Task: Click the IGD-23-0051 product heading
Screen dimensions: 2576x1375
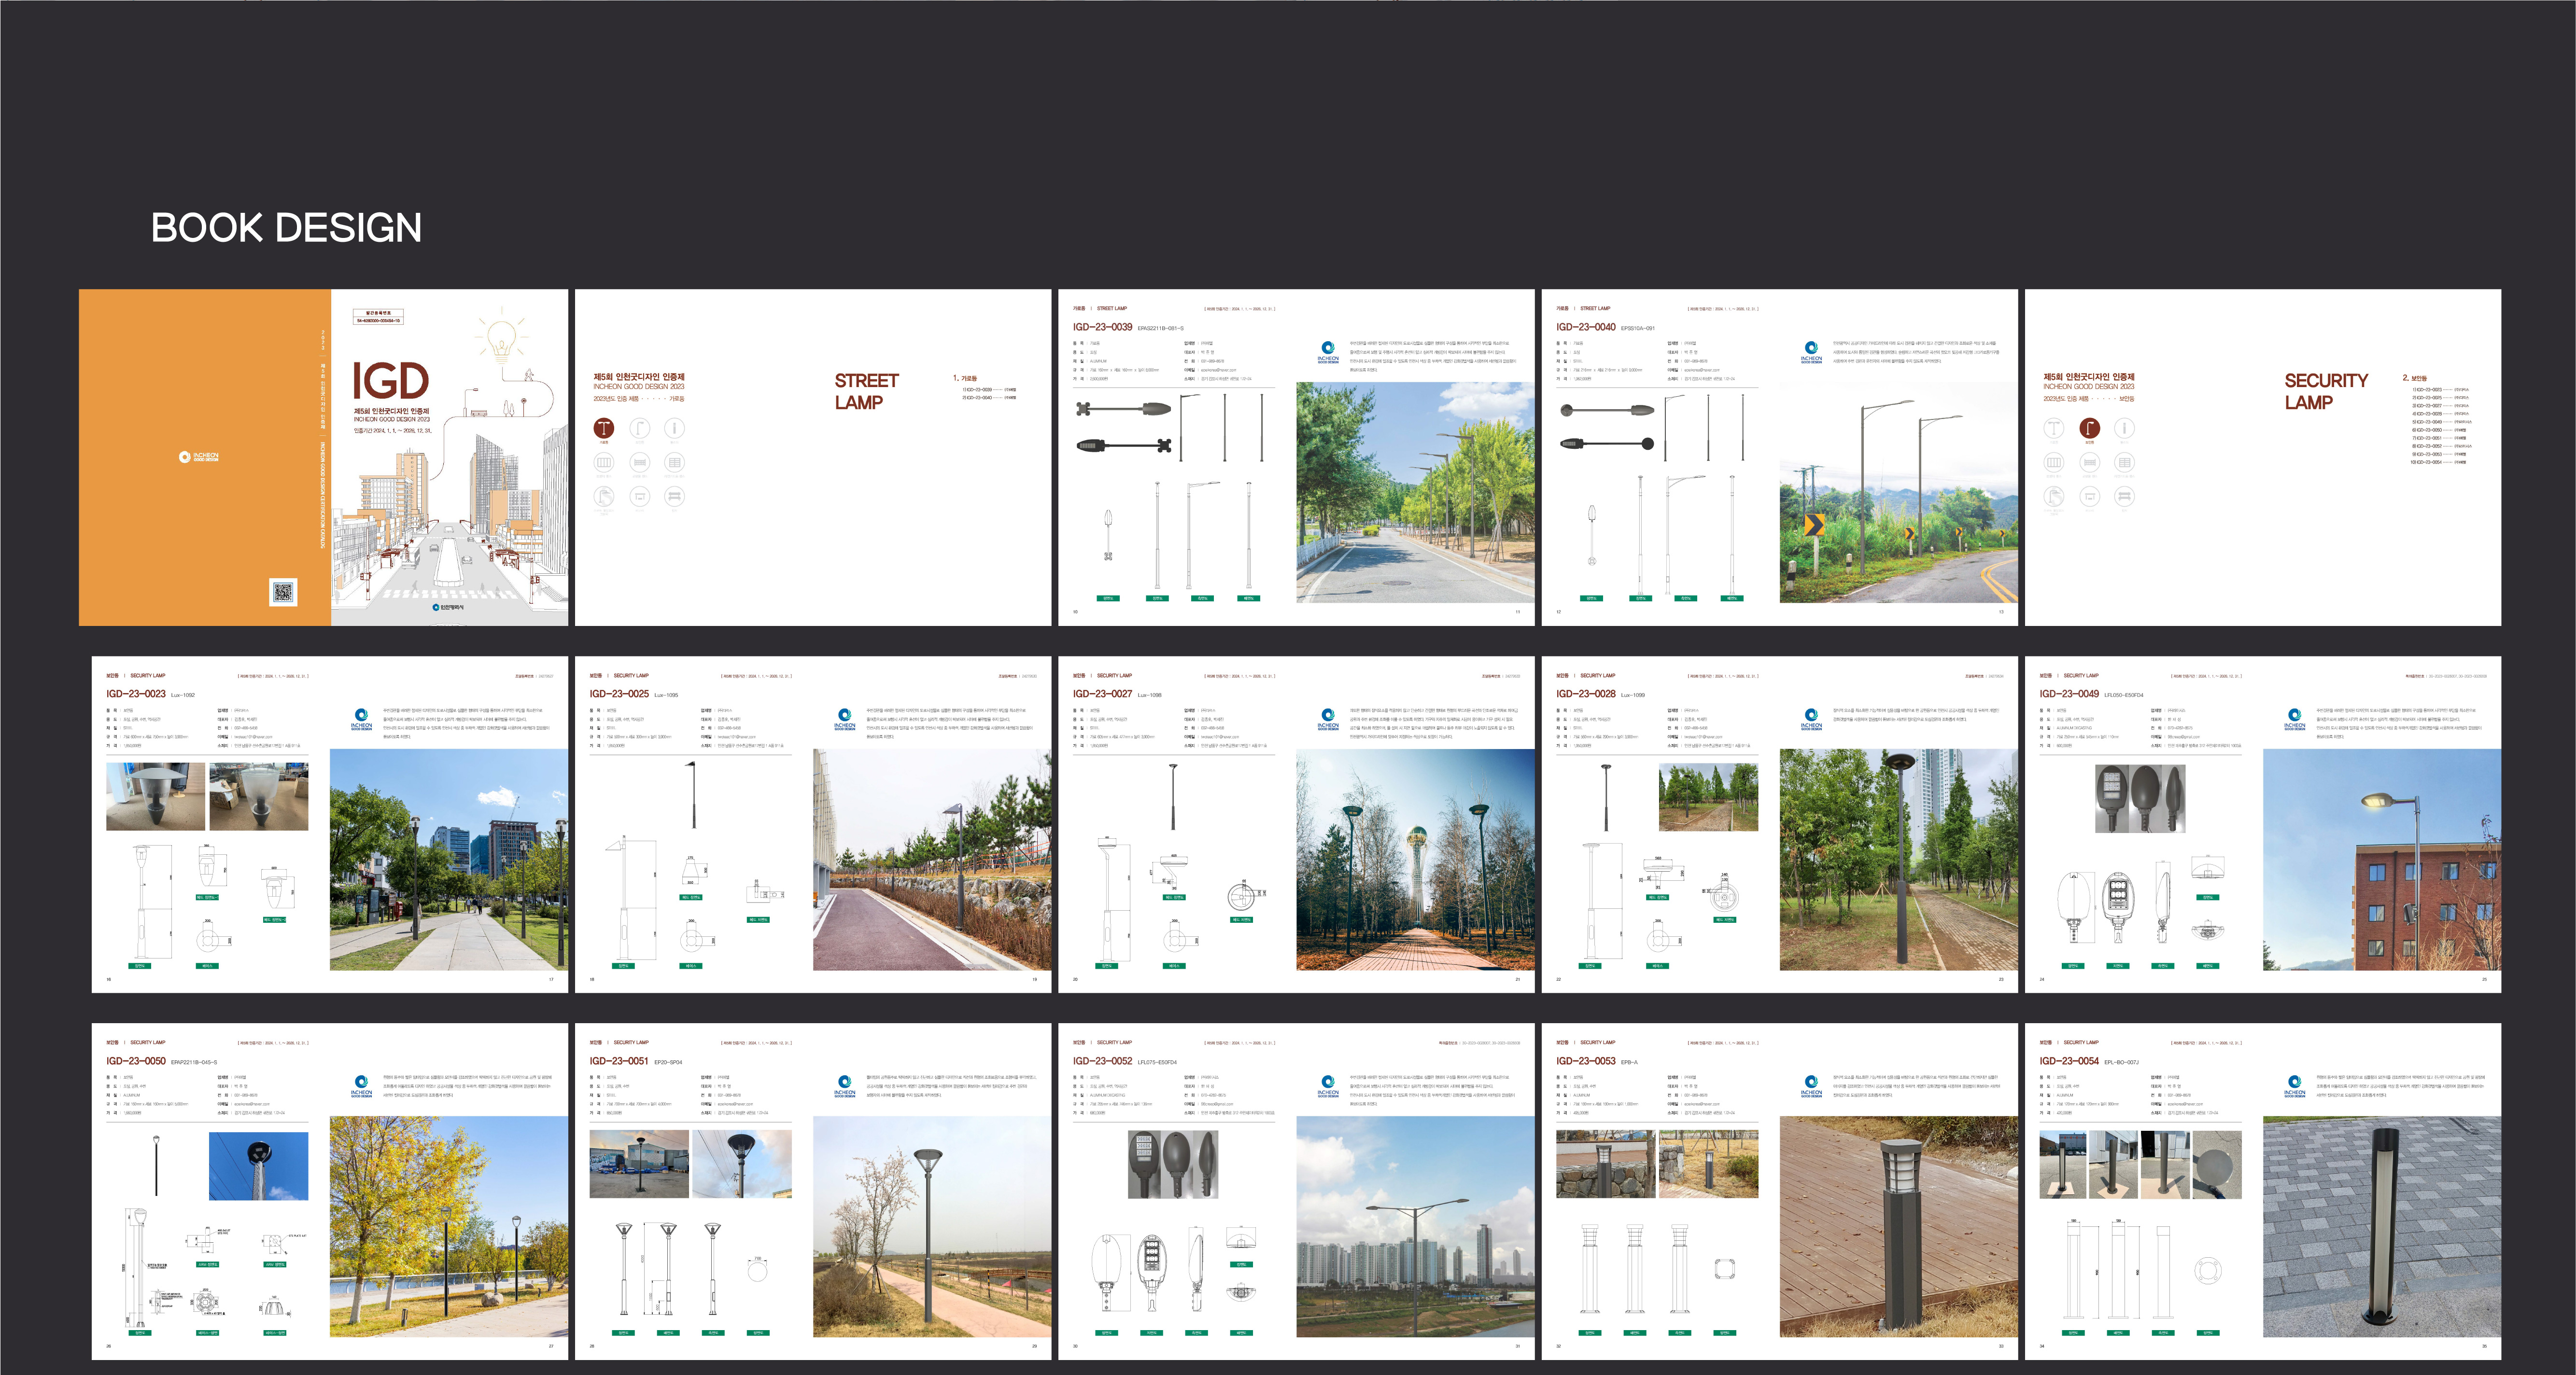Action: coord(619,1061)
